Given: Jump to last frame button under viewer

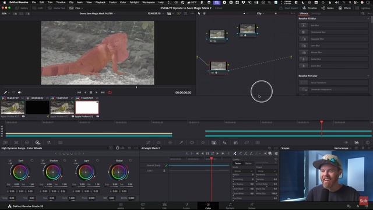Looking at the screenshot, I should [103, 92].
